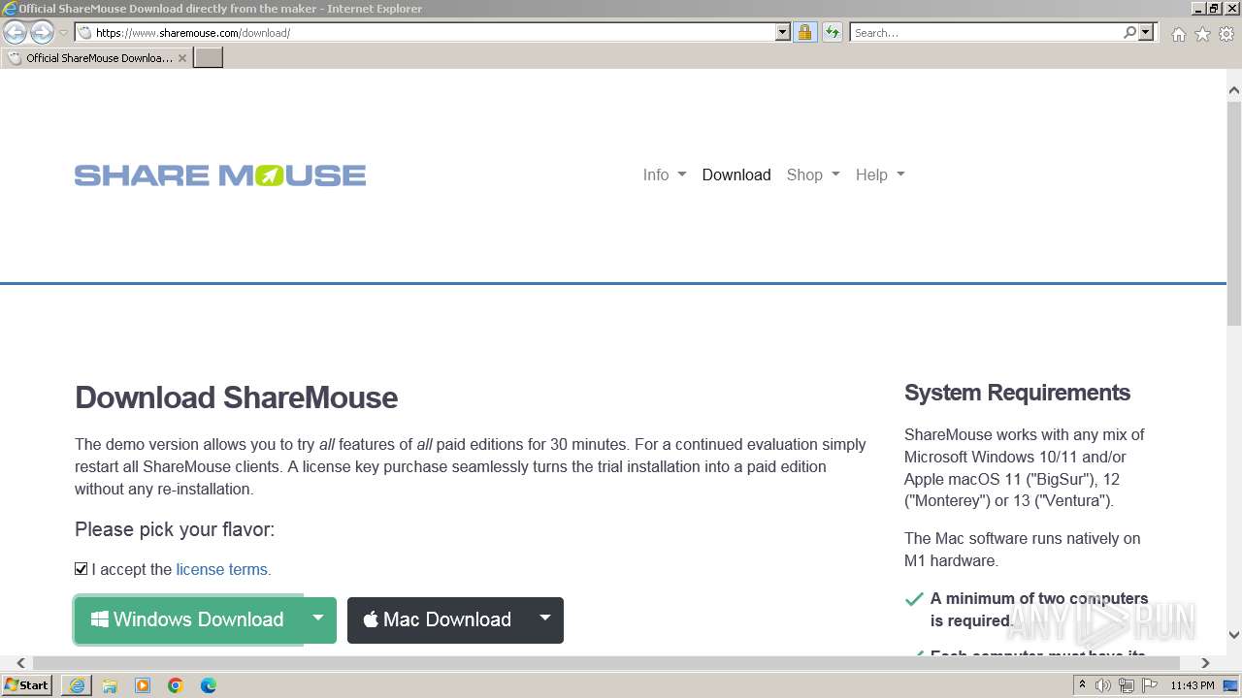Open a new blank tab
The width and height of the screenshot is (1242, 698).
click(x=209, y=57)
